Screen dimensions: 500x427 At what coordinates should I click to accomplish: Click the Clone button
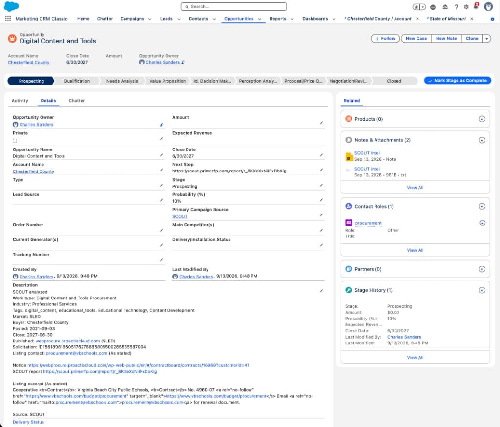[472, 38]
